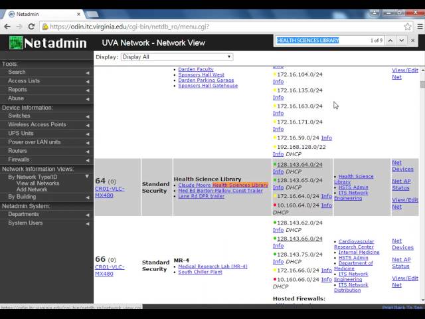Open Med Ed Barton-Mallow Const Trailer link
425x319 pixels.
point(220,191)
